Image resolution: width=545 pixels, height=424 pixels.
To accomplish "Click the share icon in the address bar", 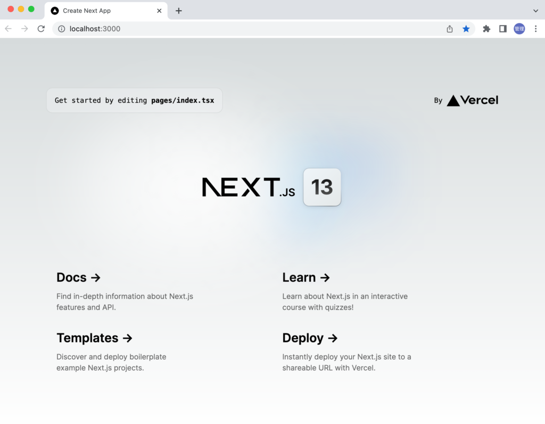I will coord(450,29).
